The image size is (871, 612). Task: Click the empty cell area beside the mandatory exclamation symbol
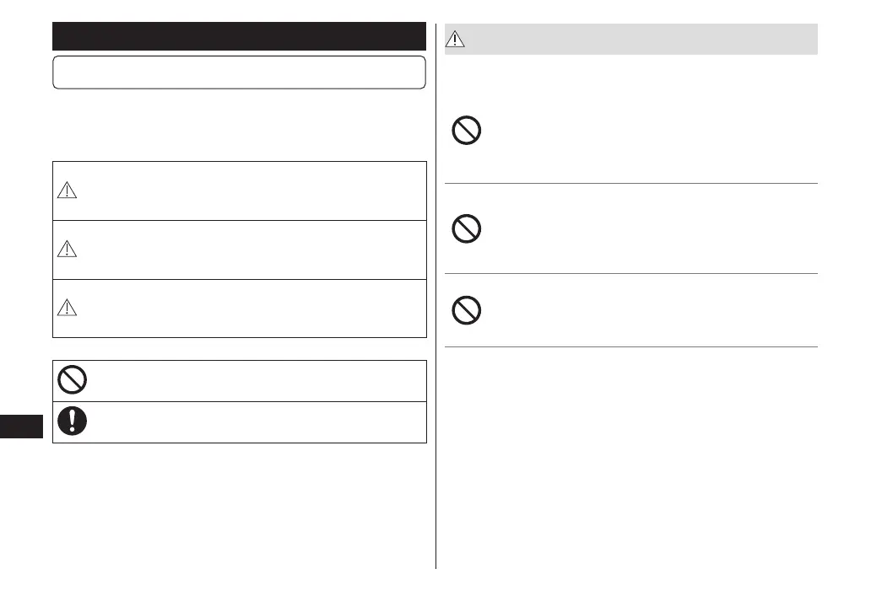(x=253, y=422)
